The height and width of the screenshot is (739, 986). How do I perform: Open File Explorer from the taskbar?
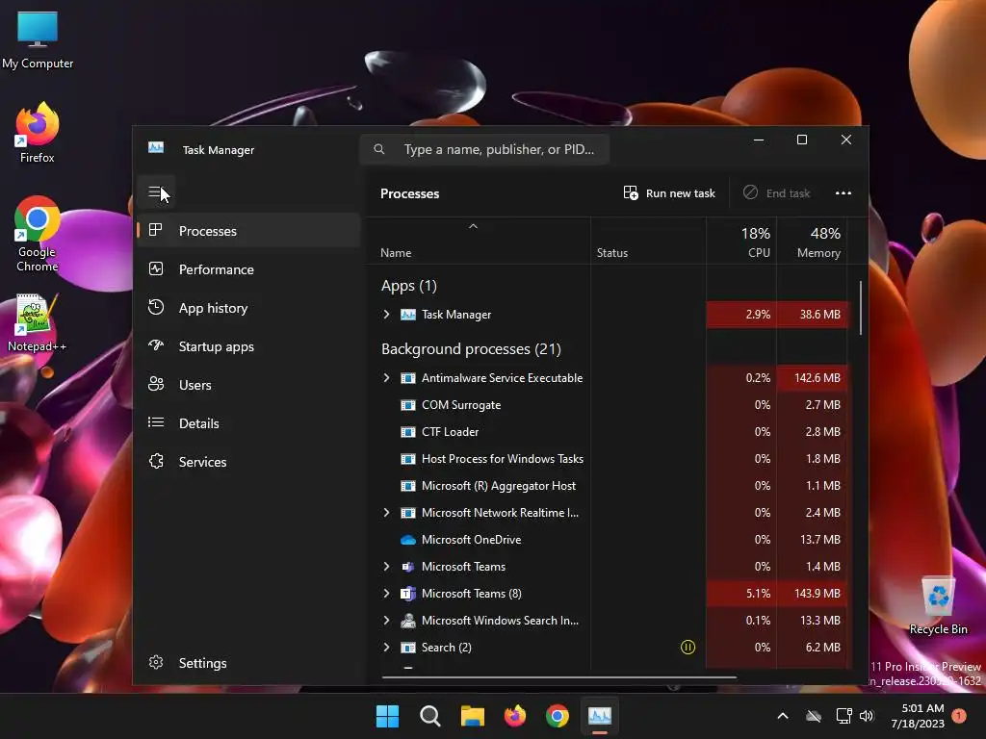(472, 716)
